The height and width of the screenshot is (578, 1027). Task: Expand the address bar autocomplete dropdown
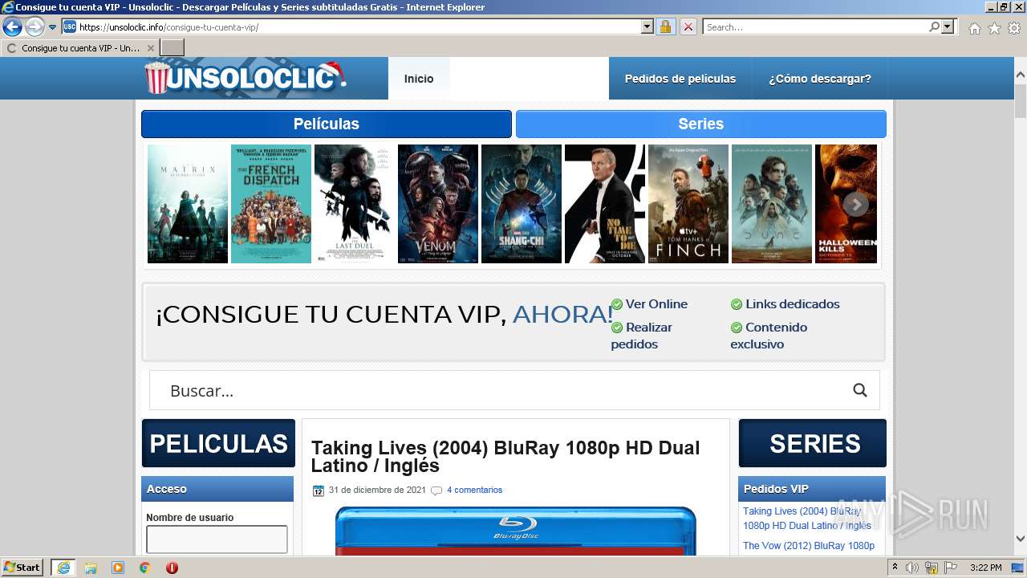(647, 27)
